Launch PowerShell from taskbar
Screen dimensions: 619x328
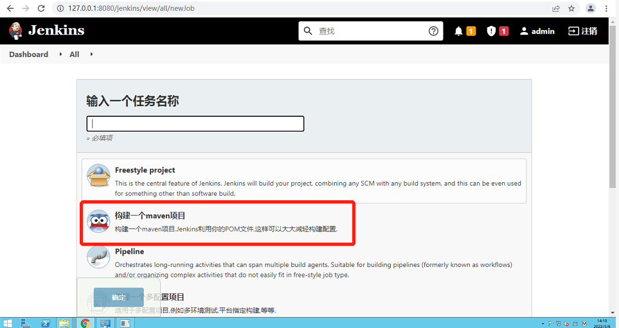coord(46,324)
